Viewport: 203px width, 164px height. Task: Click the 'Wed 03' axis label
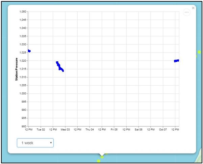coord(65,129)
